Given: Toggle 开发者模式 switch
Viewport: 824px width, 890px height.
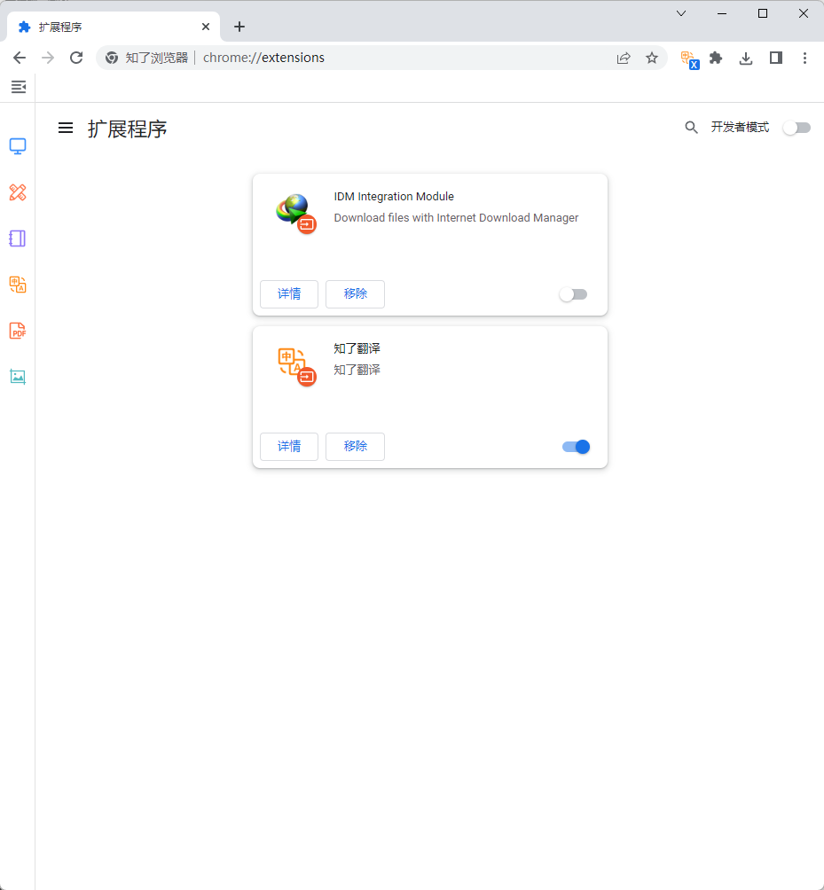Looking at the screenshot, I should [797, 128].
